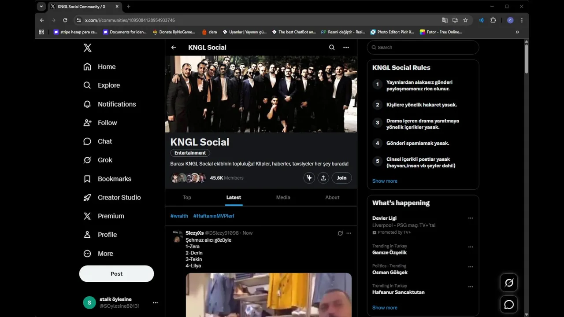Open 45.6K Members list

[226, 178]
